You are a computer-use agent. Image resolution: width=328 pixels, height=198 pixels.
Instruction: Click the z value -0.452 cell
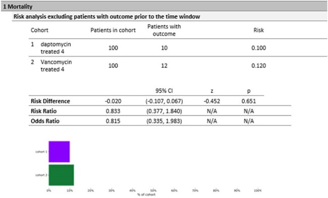(212, 101)
